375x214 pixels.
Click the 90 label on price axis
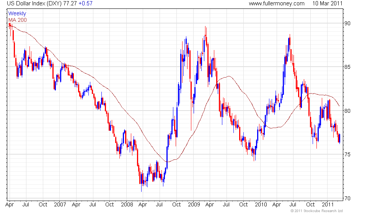(347, 23)
